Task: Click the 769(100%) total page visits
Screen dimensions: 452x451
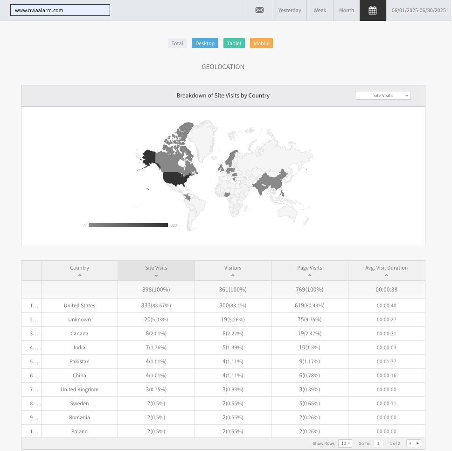Action: [310, 289]
